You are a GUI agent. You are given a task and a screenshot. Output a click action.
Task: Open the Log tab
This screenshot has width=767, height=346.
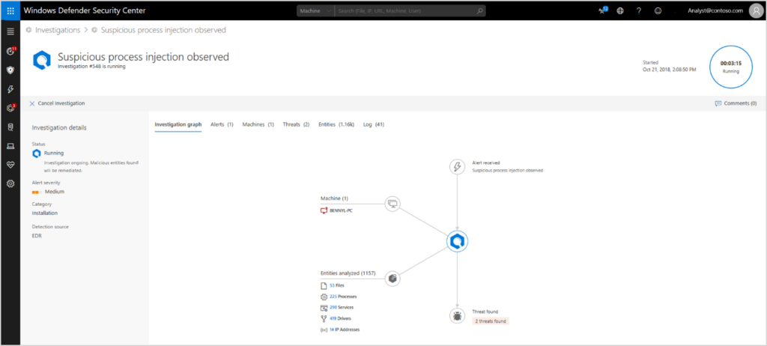373,124
